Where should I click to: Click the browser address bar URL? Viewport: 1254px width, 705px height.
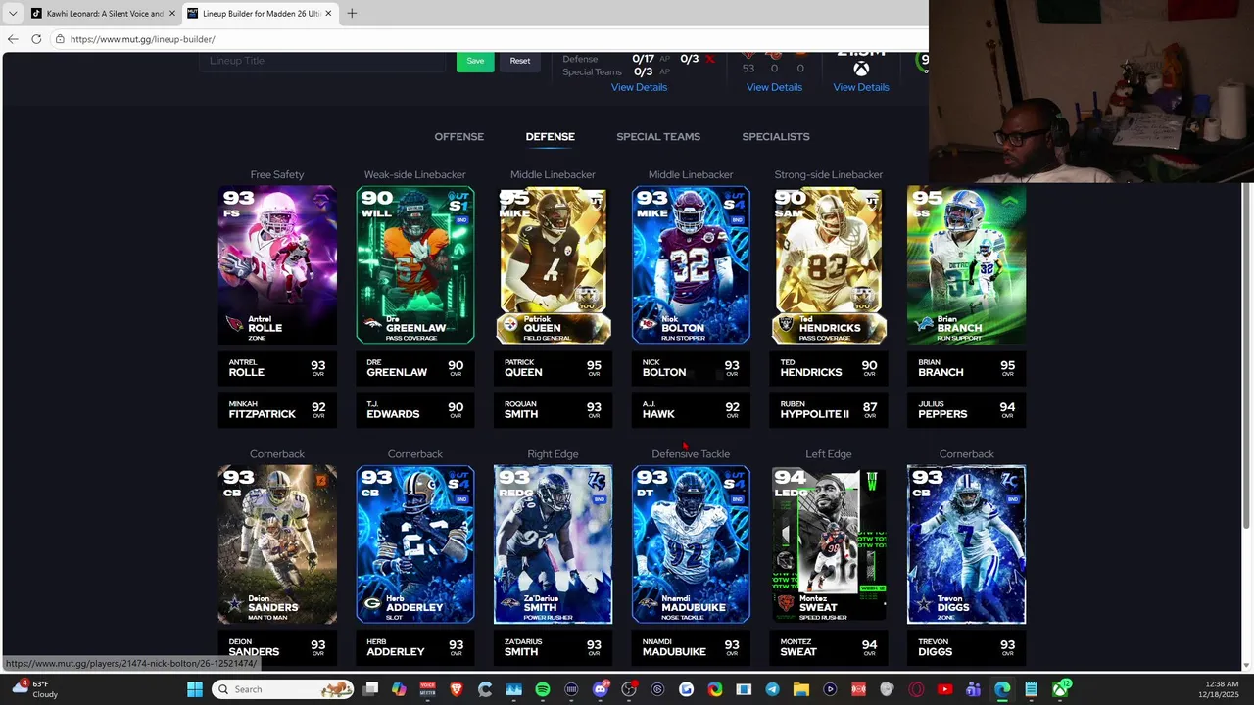tap(143, 39)
